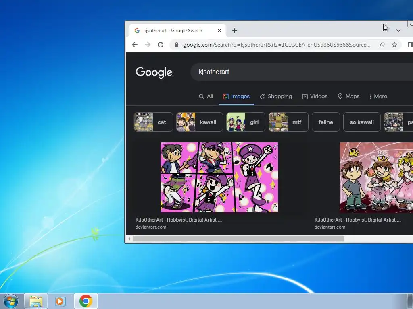The width and height of the screenshot is (413, 309).
Task: Click deviantart.com under the first result
Action: click(x=151, y=227)
